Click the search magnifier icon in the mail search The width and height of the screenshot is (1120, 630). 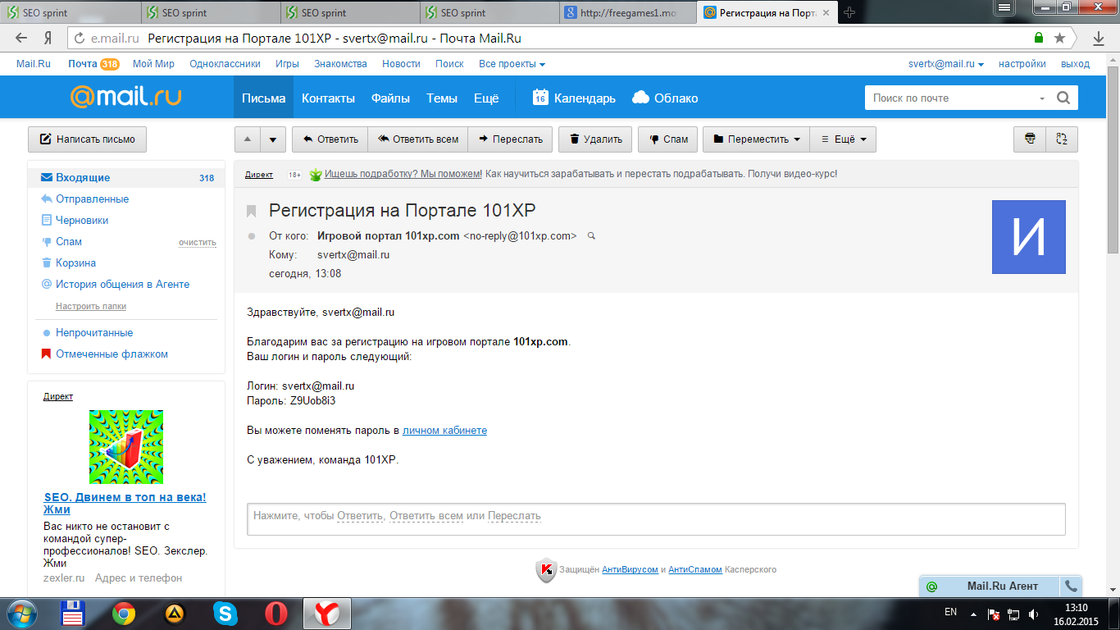click(x=1063, y=98)
